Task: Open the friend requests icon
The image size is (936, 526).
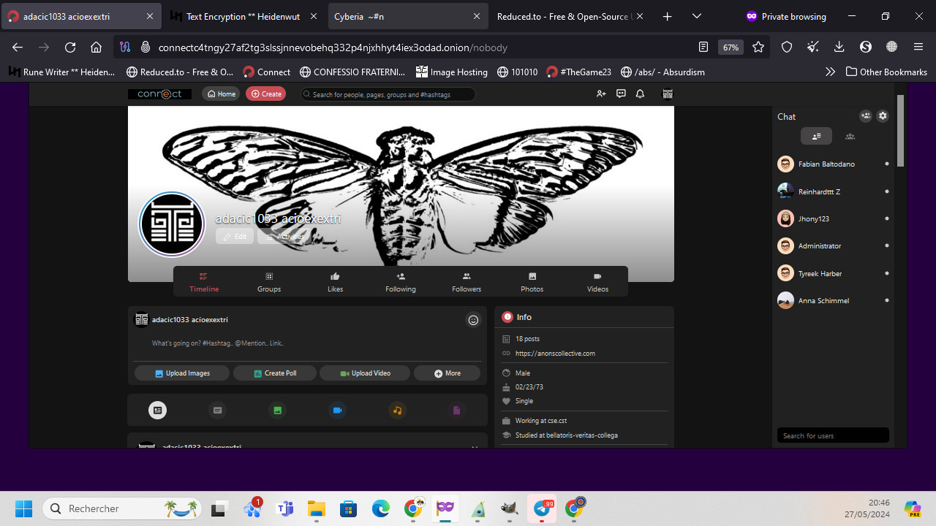Action: (x=601, y=94)
